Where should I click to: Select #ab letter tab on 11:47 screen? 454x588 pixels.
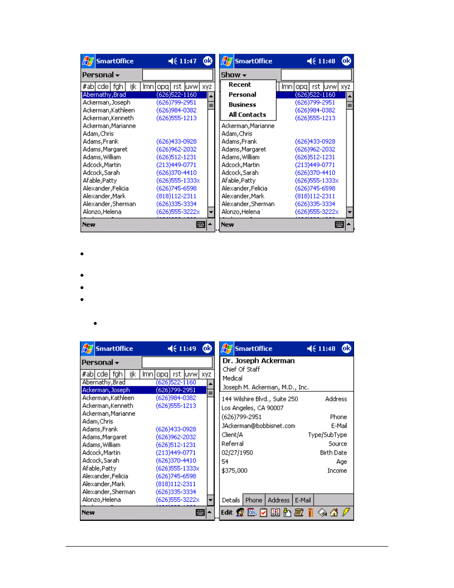click(89, 87)
